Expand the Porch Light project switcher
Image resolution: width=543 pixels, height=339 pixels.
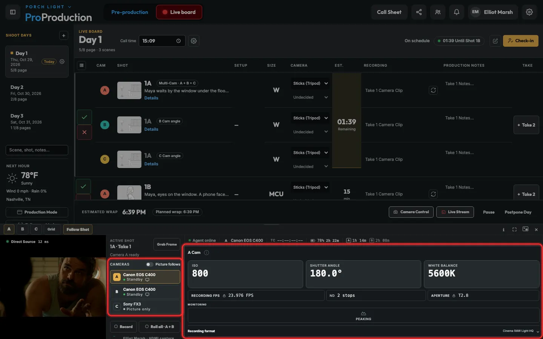coord(48,7)
